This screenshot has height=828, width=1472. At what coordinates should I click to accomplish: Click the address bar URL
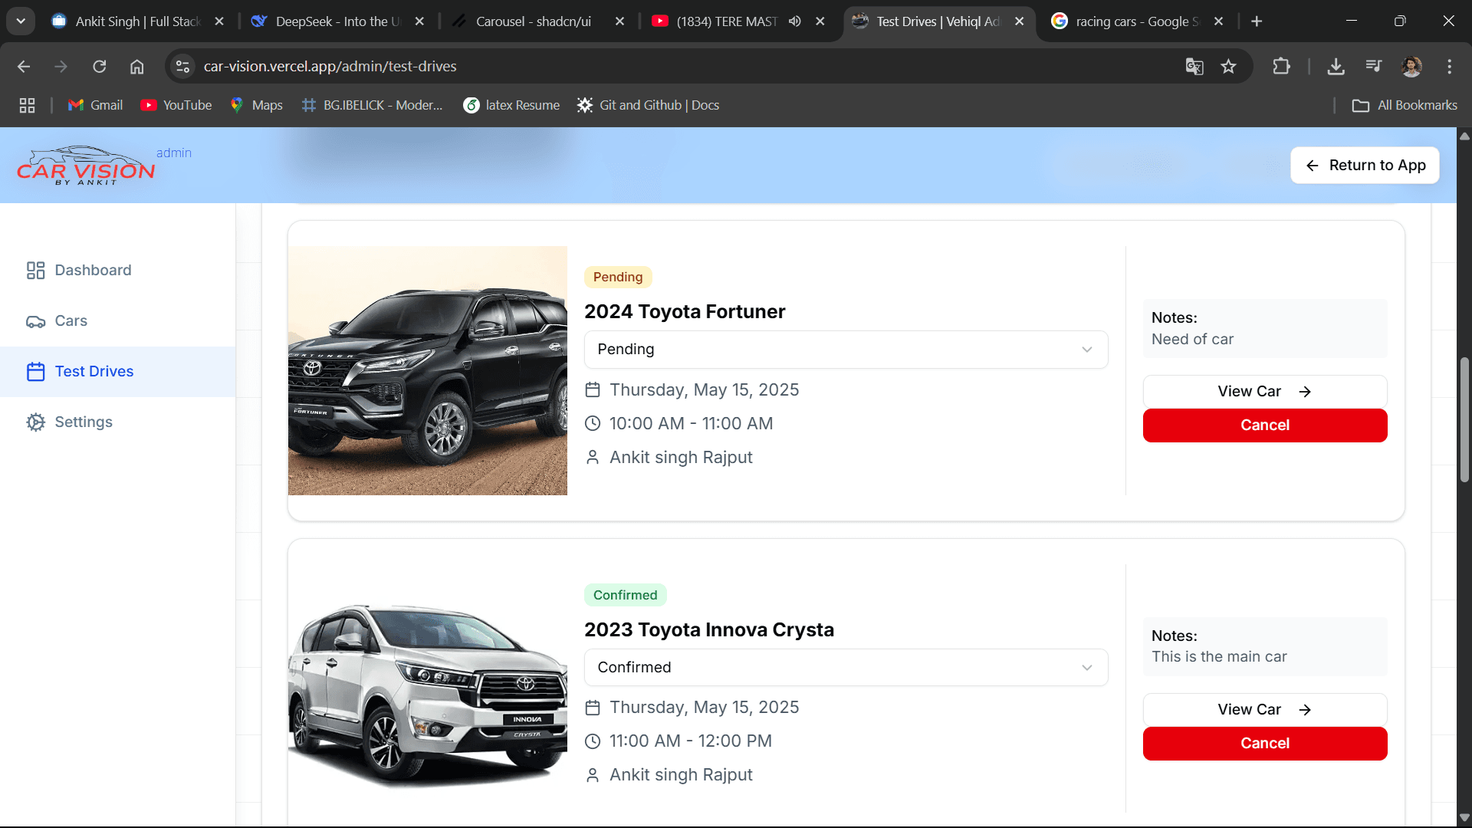pos(330,67)
